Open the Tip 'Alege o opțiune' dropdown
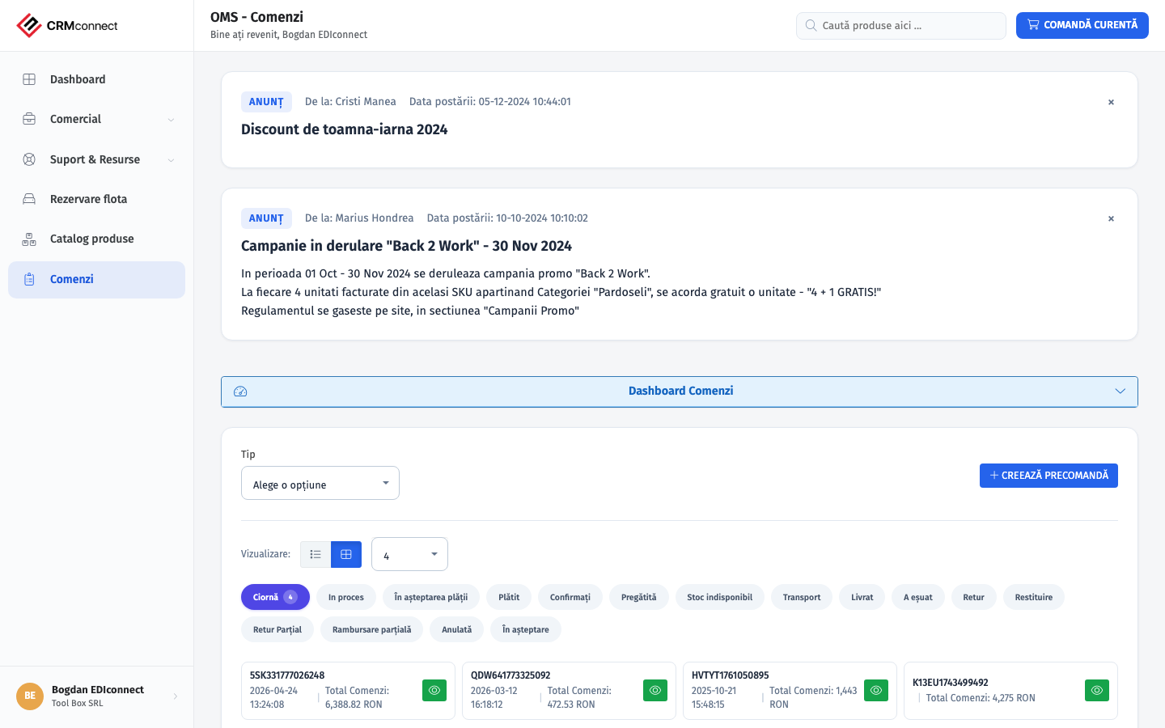 point(320,483)
